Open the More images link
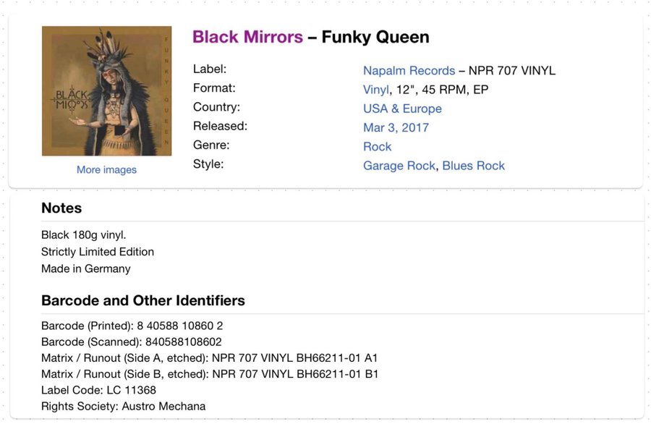The image size is (651, 424). 107,170
